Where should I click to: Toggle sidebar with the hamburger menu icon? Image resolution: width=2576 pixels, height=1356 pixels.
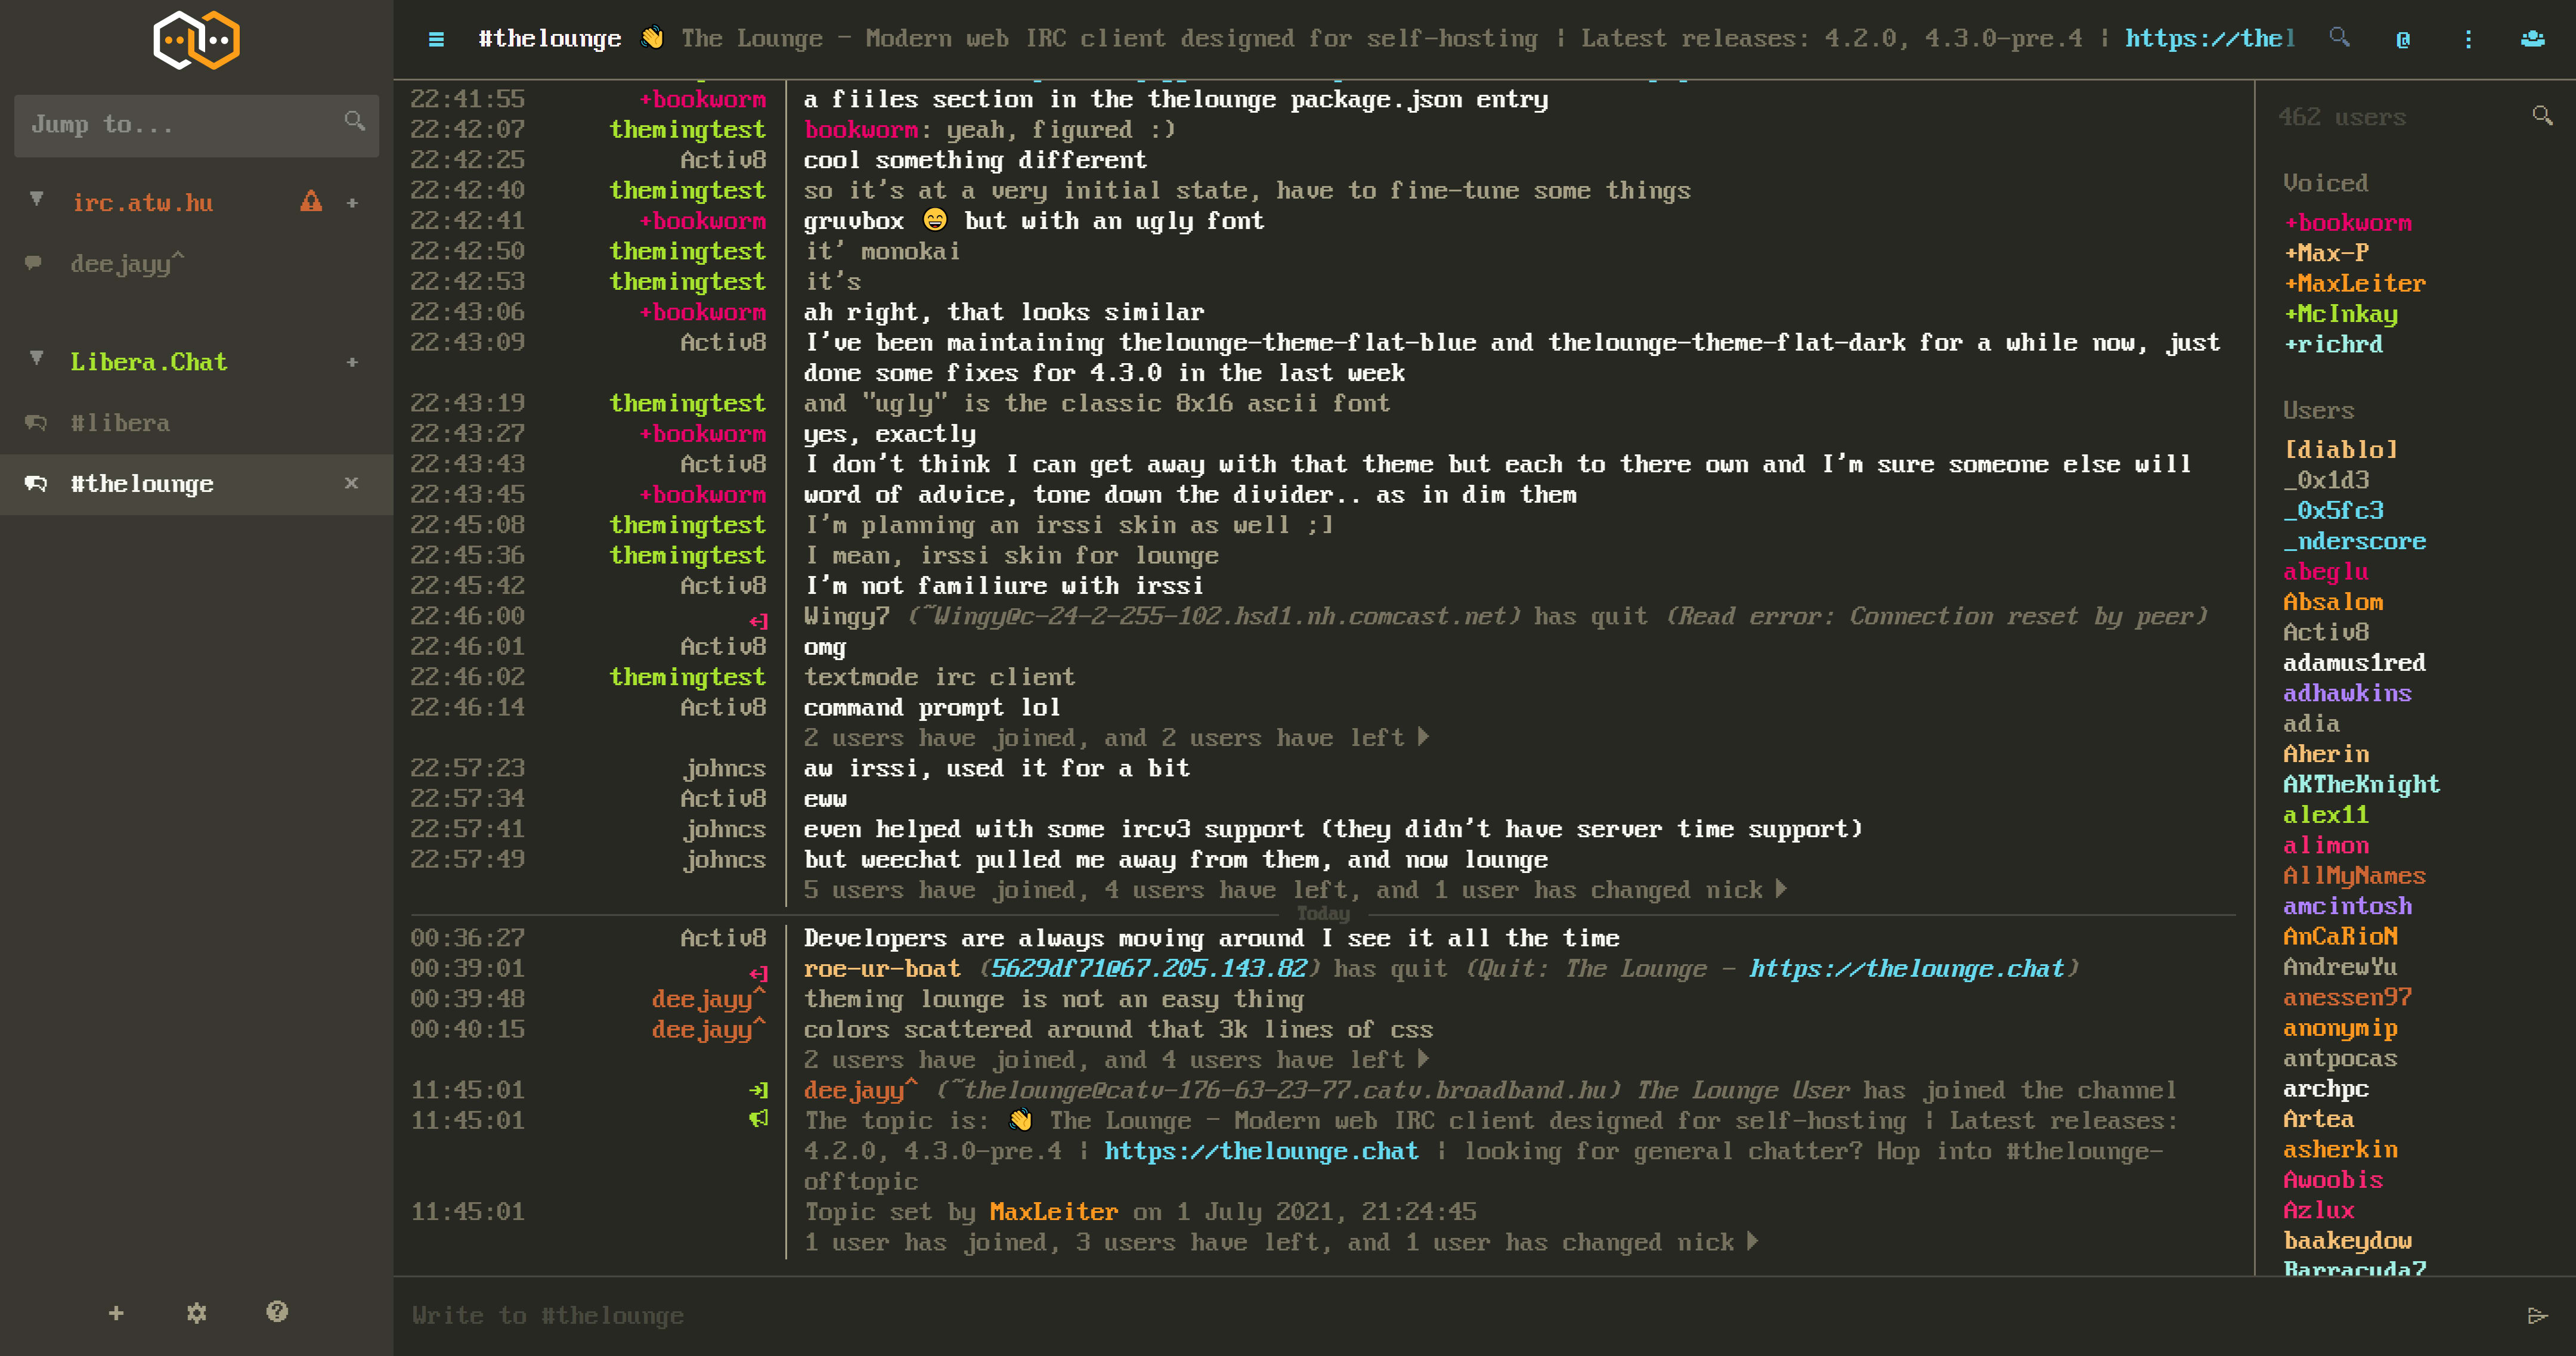click(436, 39)
